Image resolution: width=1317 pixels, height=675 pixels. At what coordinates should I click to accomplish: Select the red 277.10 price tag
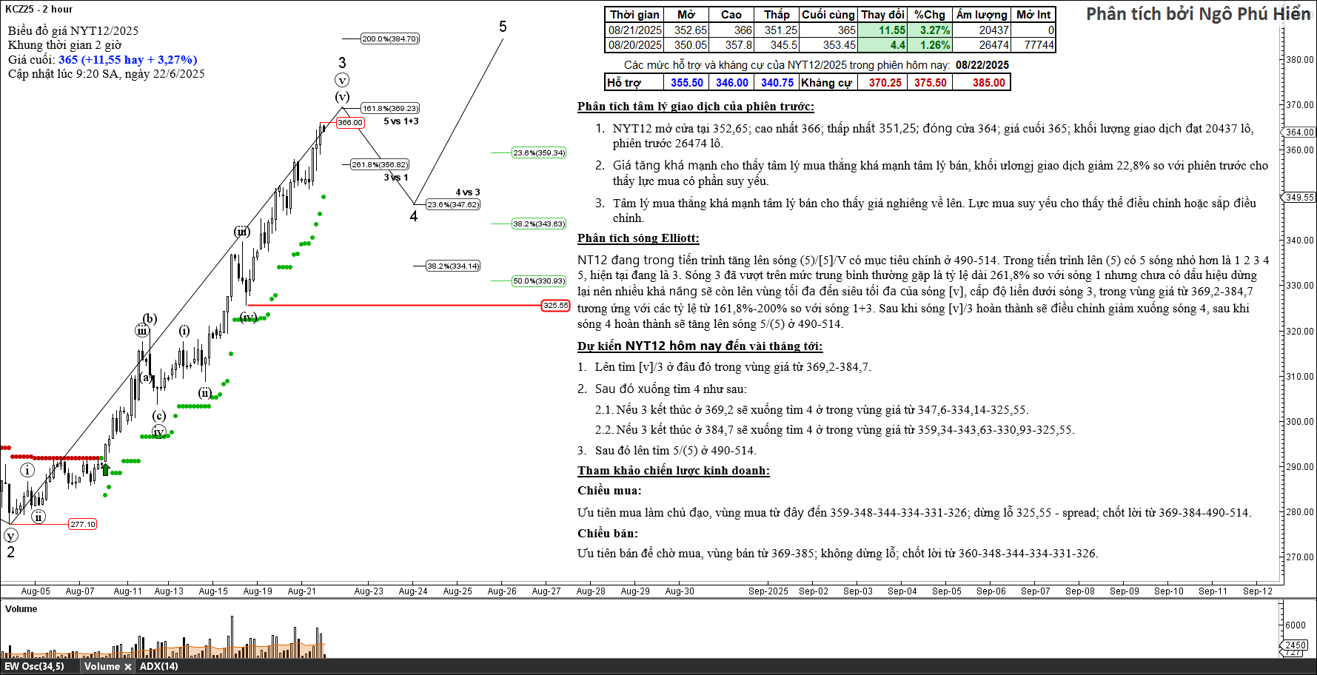click(82, 525)
